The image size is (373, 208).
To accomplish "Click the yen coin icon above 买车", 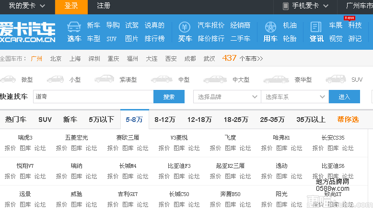I will [185, 27].
